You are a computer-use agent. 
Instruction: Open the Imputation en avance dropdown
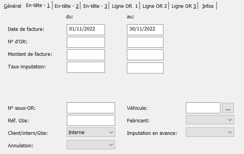click(210, 132)
